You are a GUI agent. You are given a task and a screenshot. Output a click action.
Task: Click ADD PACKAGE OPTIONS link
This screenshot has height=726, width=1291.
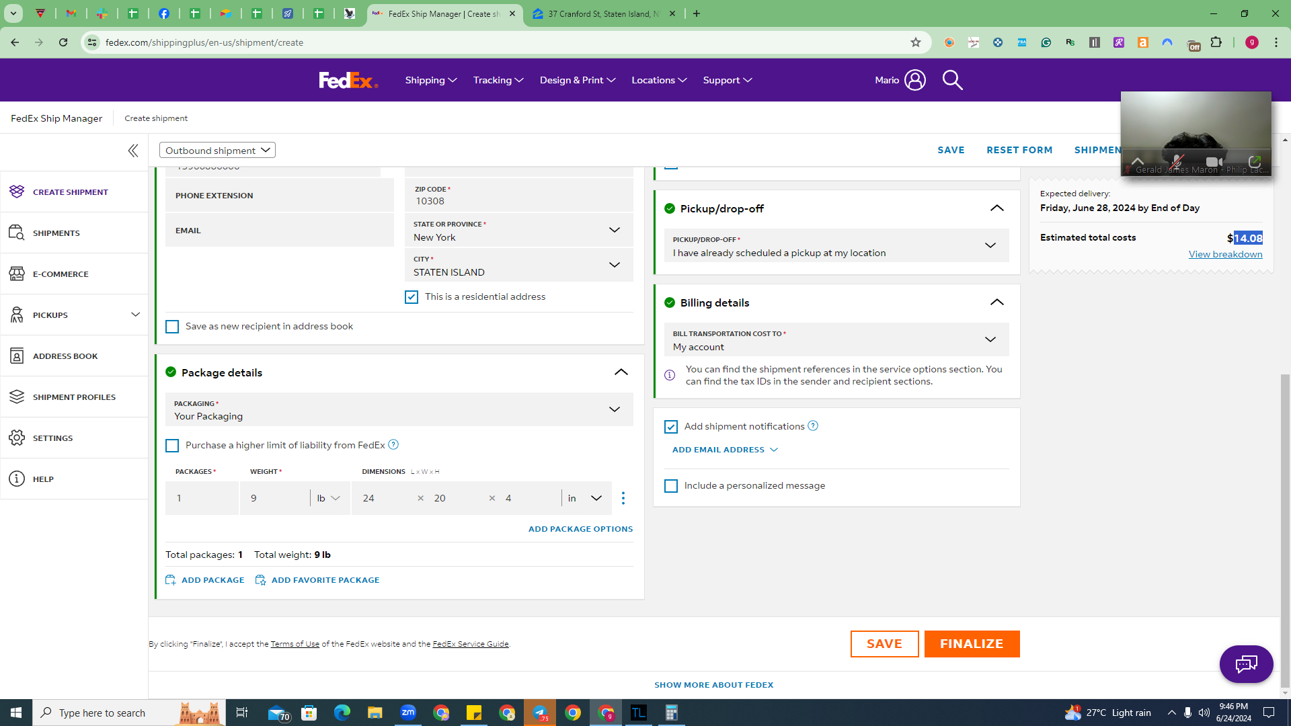pos(580,529)
